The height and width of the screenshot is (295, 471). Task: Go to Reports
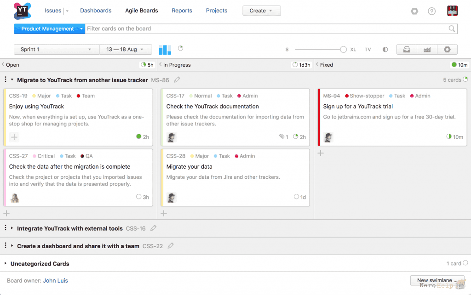(182, 11)
